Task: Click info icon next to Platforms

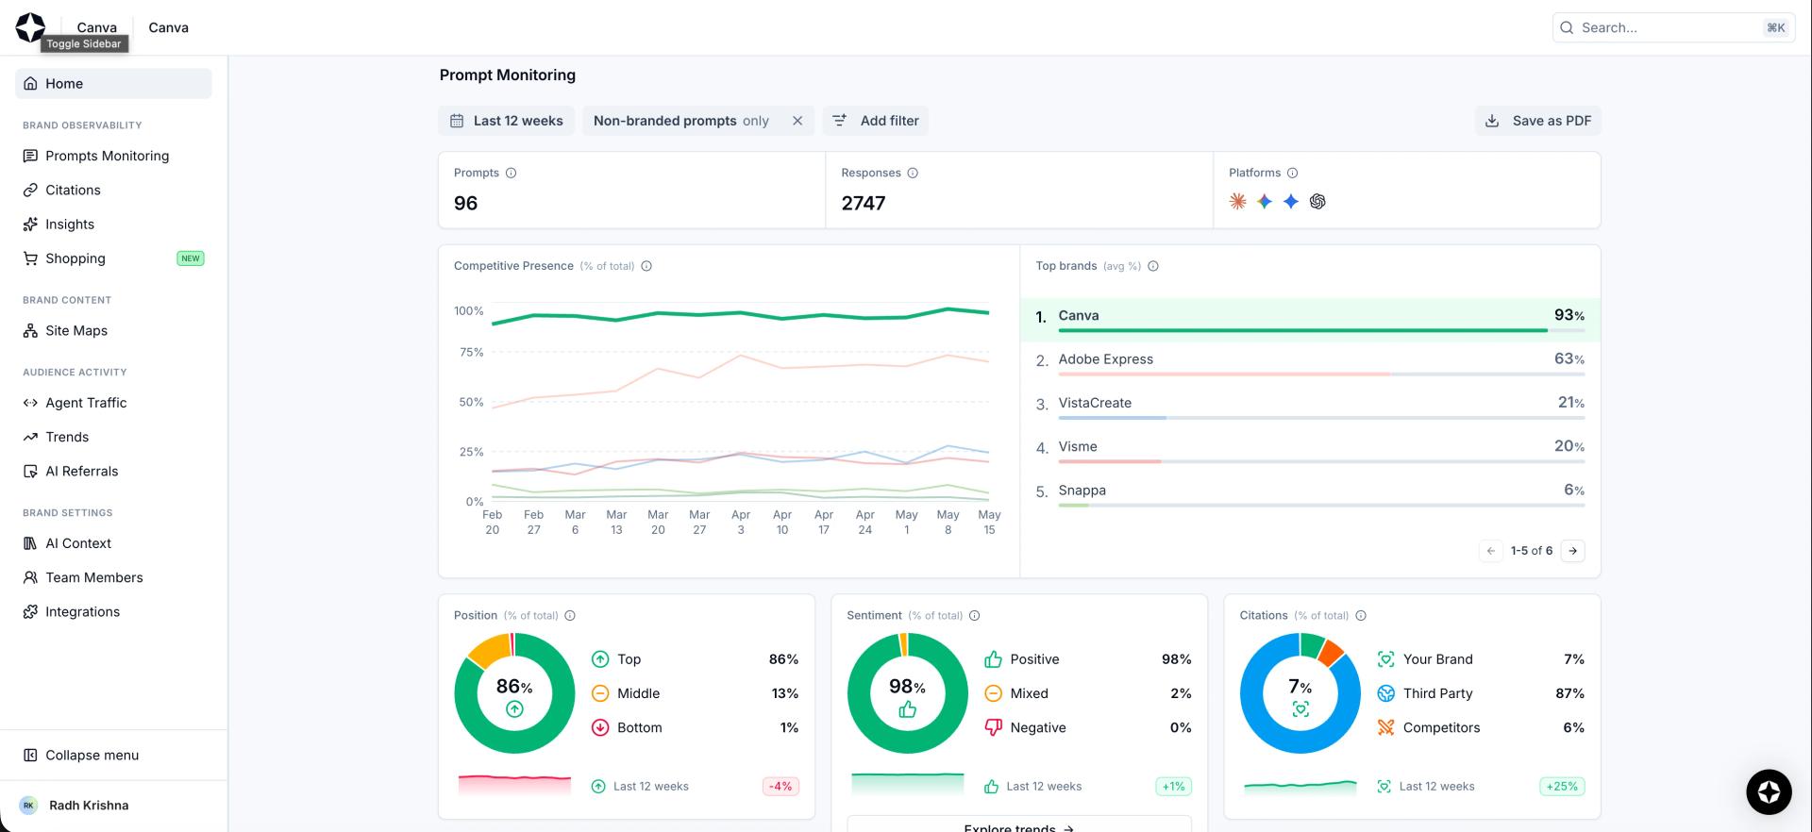Action: click(x=1293, y=173)
